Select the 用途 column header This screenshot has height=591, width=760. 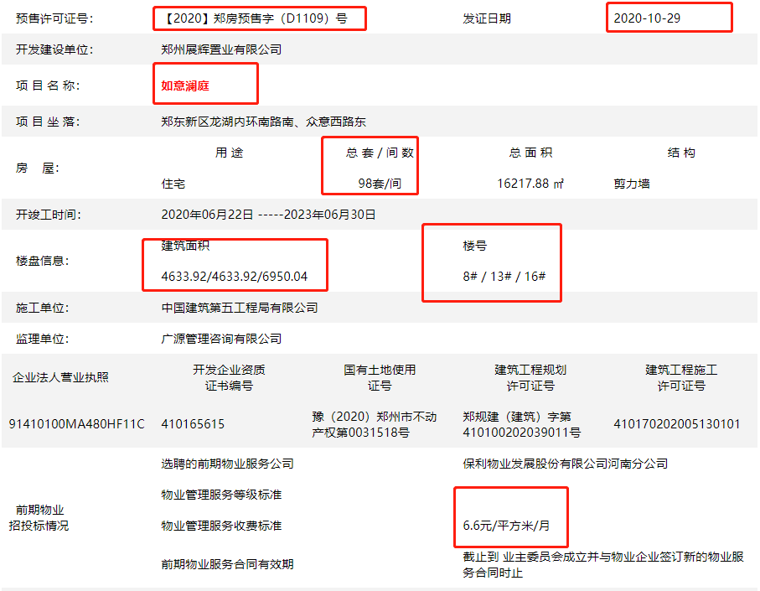(230, 153)
